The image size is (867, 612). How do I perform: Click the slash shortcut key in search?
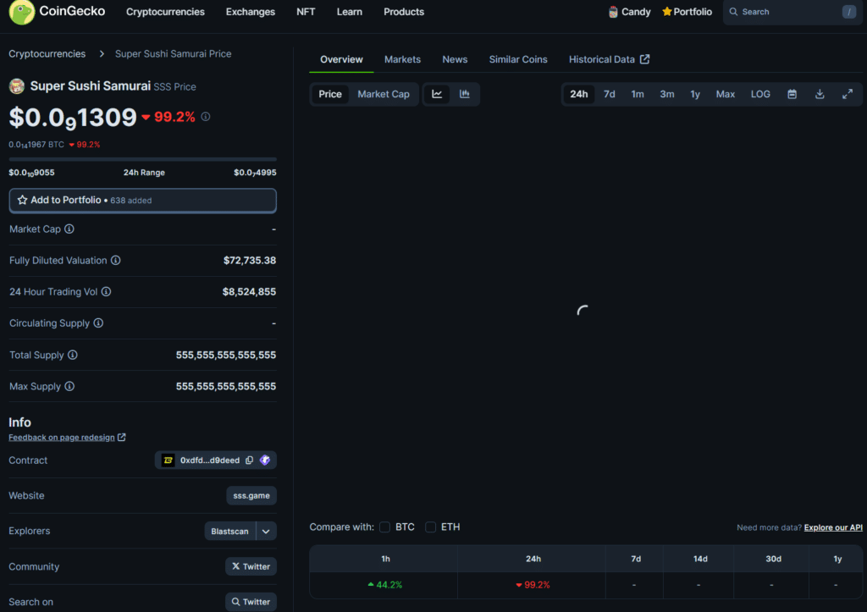849,12
